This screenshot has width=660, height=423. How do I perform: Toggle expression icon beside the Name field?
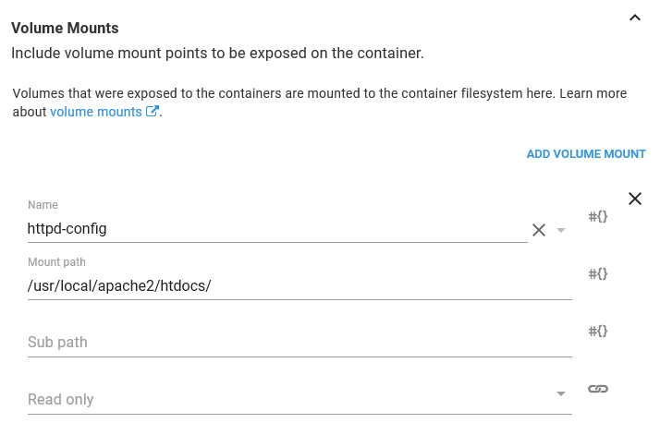tap(598, 217)
